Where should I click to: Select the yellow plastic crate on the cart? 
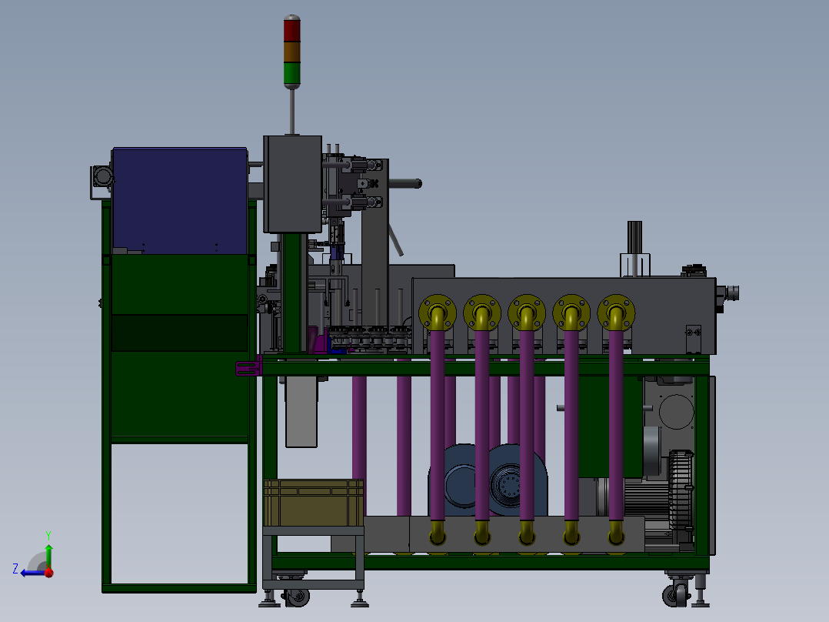pos(313,503)
